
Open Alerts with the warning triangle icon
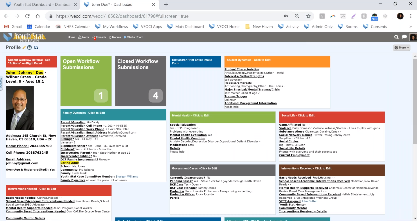click(83, 37)
